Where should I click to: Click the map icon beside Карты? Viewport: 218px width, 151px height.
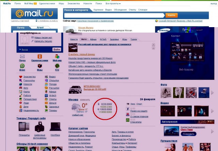[20, 92]
